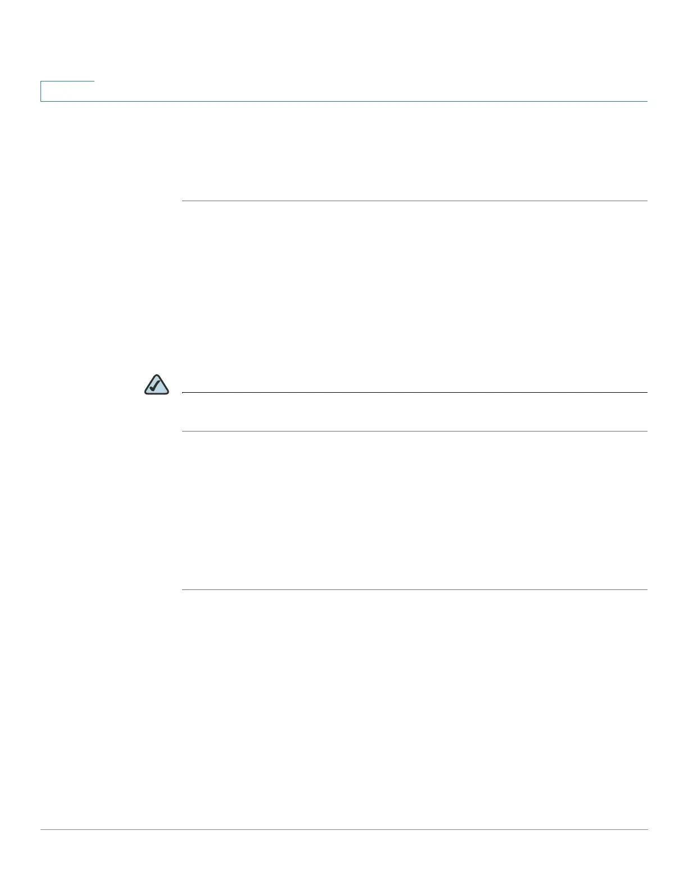Click the checkmark inside the note icon
688x890 pixels.
click(157, 385)
